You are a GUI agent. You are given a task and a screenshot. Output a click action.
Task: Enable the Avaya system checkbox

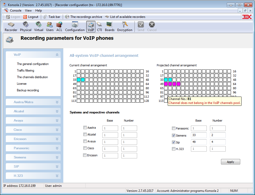tap(85, 141)
